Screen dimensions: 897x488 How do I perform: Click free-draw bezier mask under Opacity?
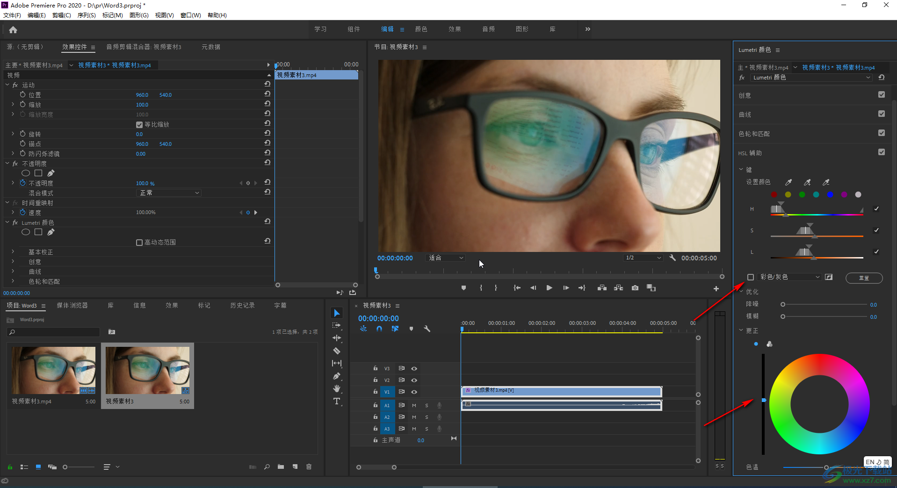coord(51,173)
